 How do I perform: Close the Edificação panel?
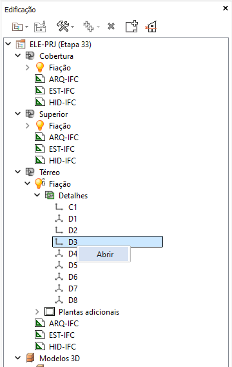(x=226, y=8)
